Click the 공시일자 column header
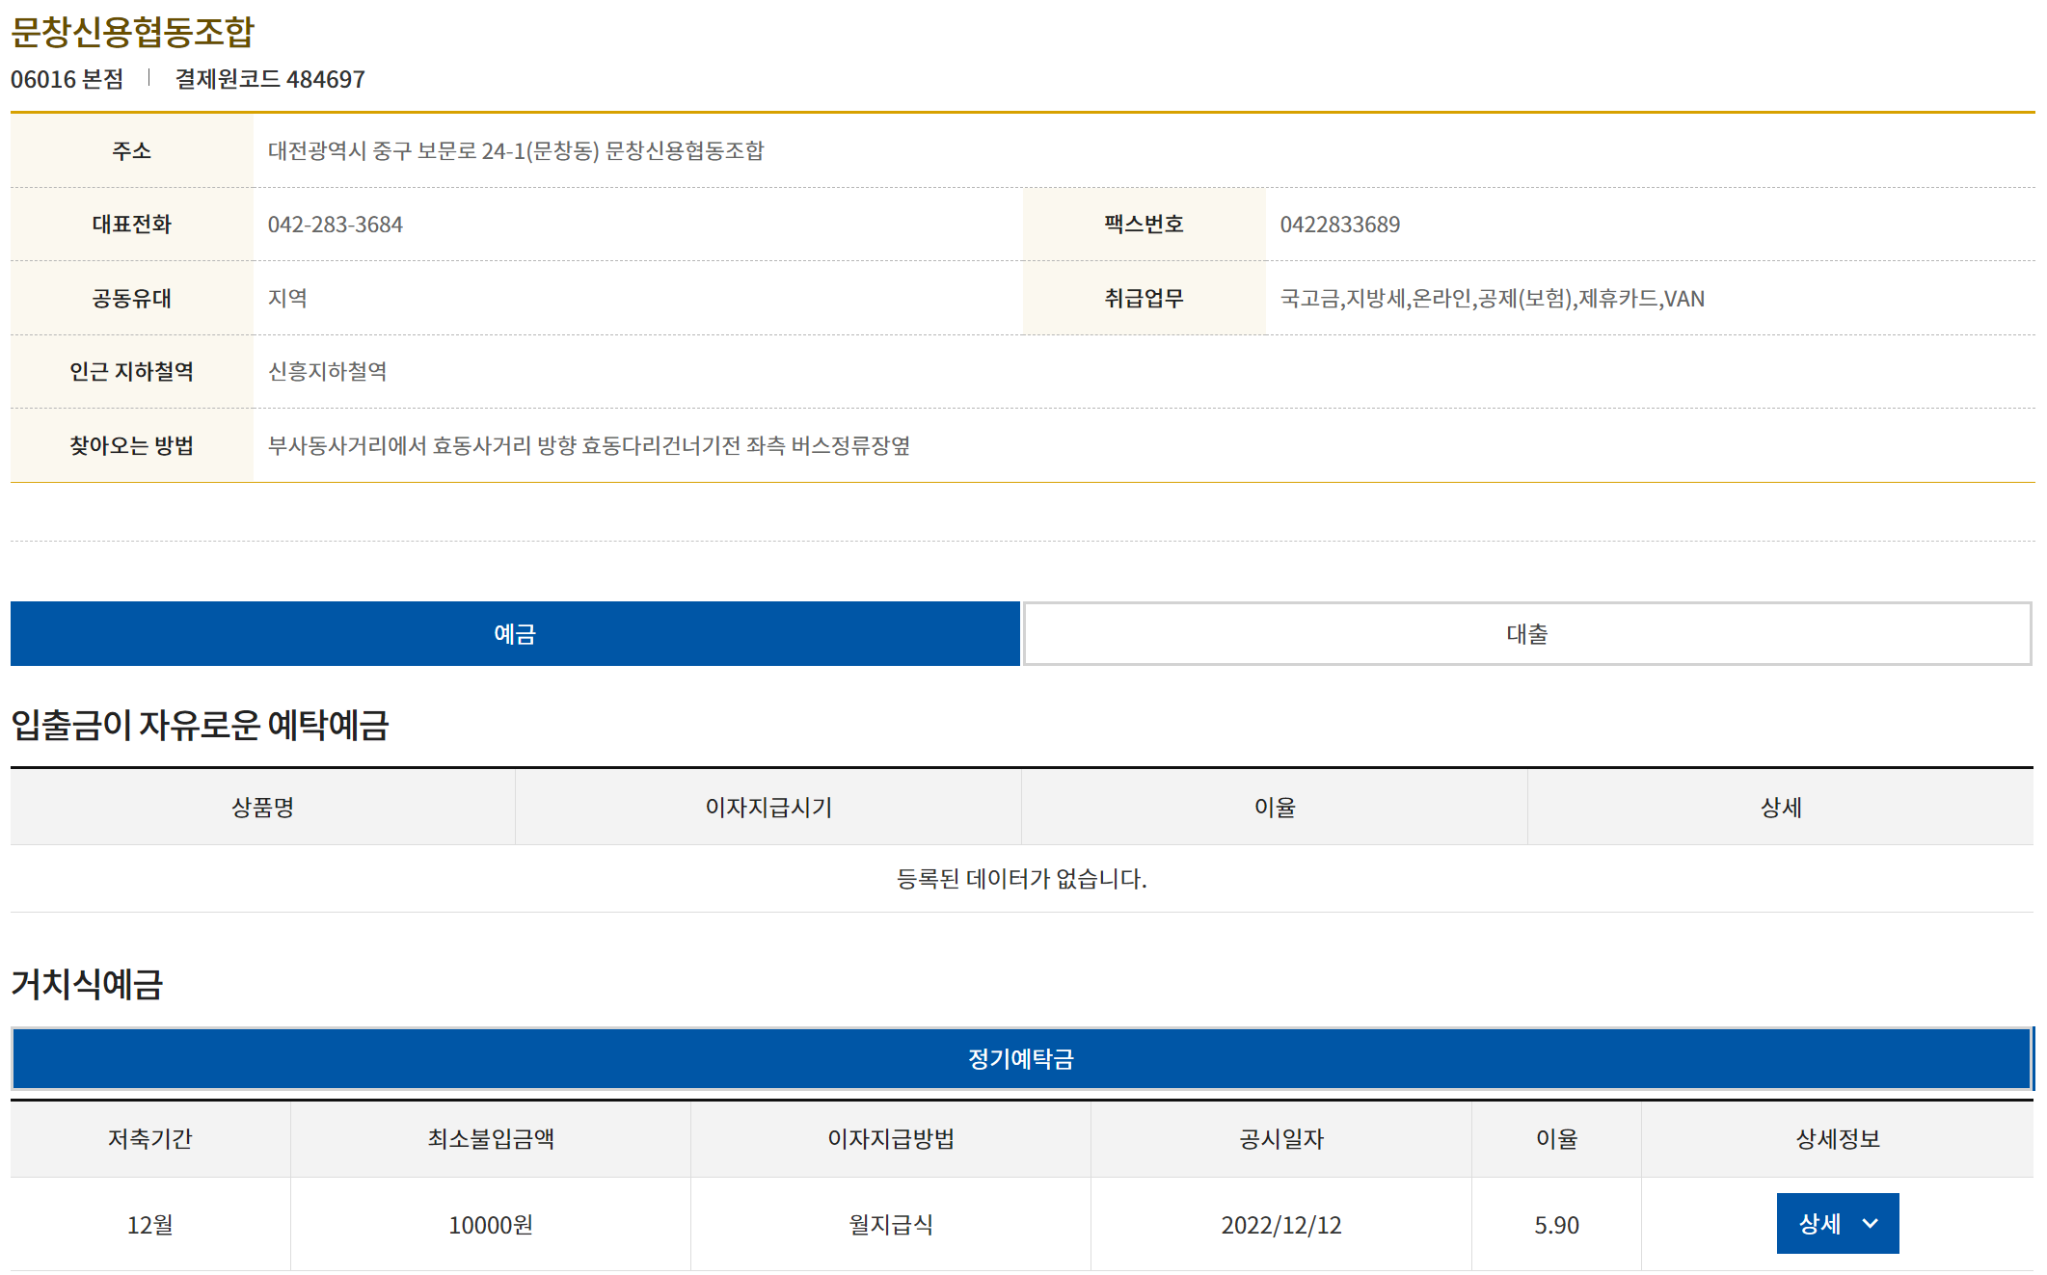 (x=1280, y=1138)
